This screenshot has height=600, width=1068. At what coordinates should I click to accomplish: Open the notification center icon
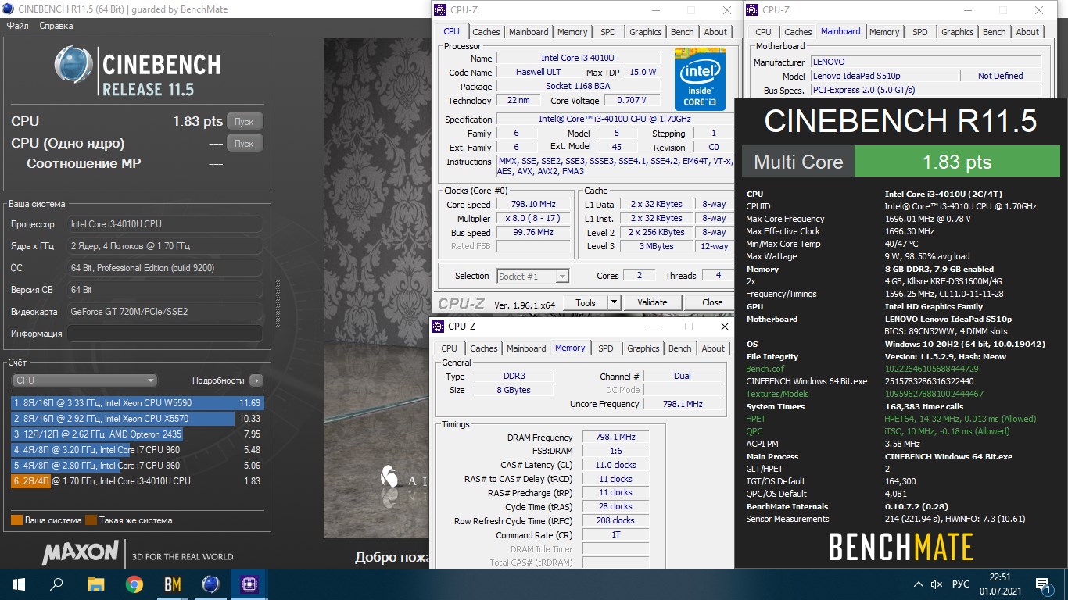[x=1043, y=584]
